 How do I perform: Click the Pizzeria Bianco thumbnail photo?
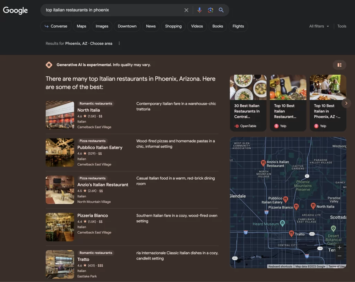60,227
